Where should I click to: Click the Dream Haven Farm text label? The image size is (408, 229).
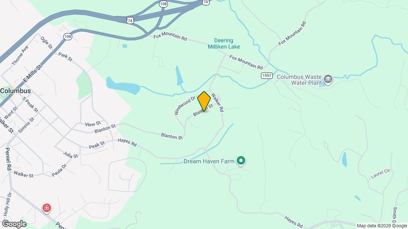coord(209,161)
